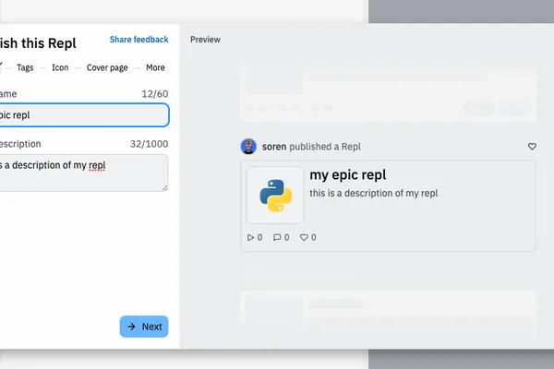Click the run count play icon
The image size is (554, 369).
[x=250, y=237]
